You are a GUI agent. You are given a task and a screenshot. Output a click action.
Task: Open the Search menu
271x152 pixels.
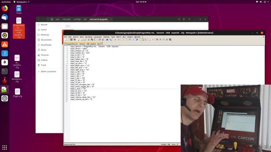[x=75, y=37]
